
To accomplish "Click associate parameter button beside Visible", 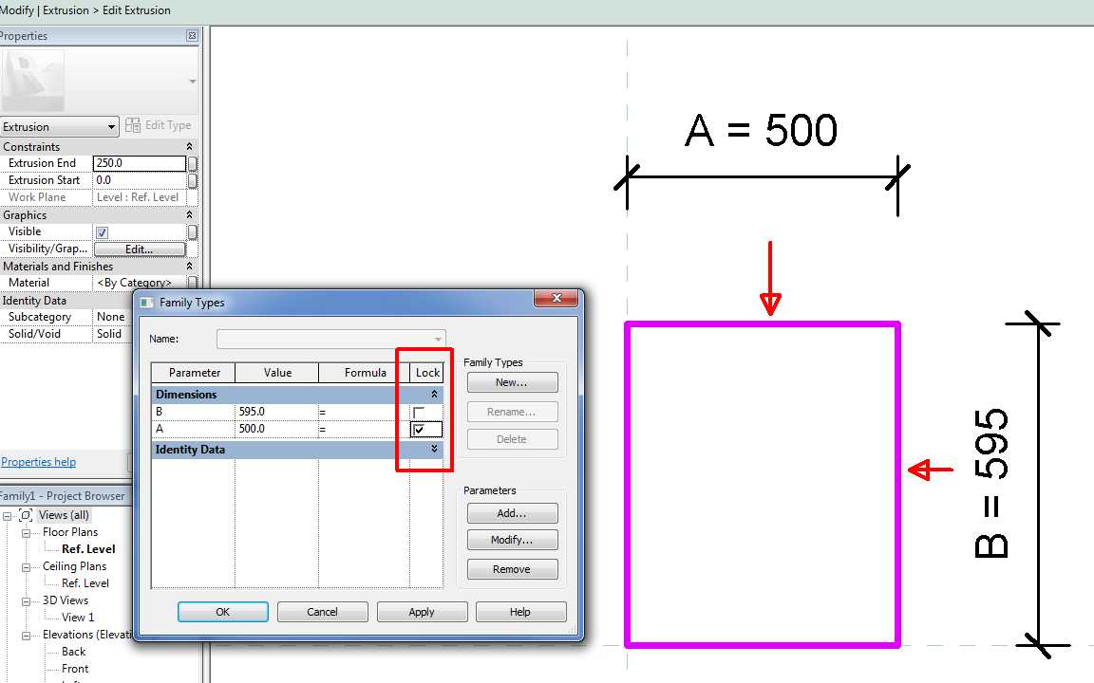I will tap(193, 231).
